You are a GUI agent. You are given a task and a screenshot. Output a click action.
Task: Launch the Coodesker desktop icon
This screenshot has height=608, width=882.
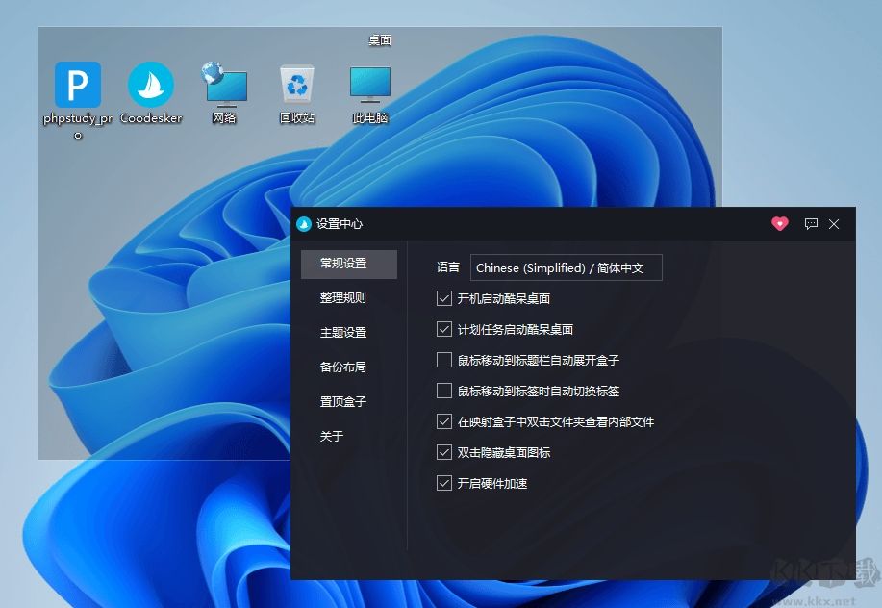pos(150,85)
